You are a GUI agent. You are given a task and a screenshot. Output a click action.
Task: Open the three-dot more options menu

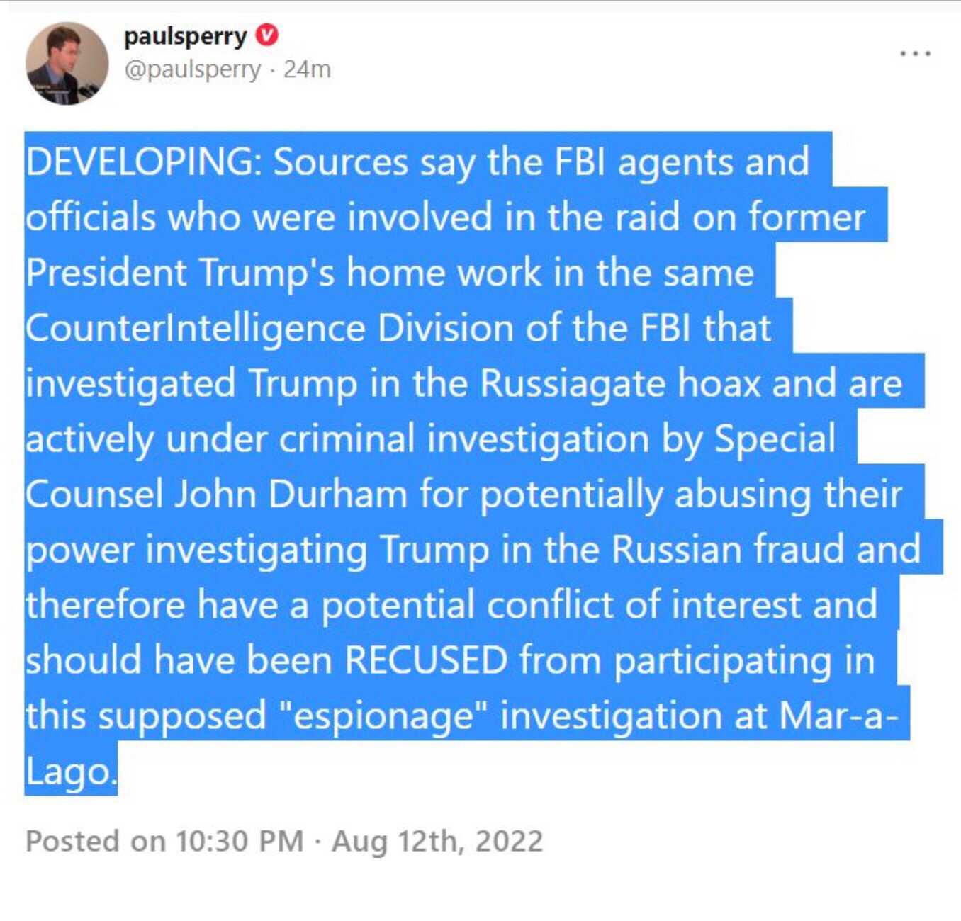915,53
